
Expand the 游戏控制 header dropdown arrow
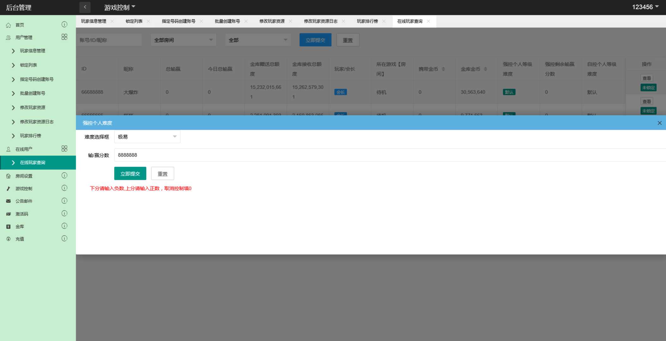(x=134, y=7)
